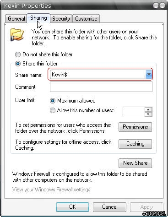Decrease user count with down arrow

click(148, 114)
